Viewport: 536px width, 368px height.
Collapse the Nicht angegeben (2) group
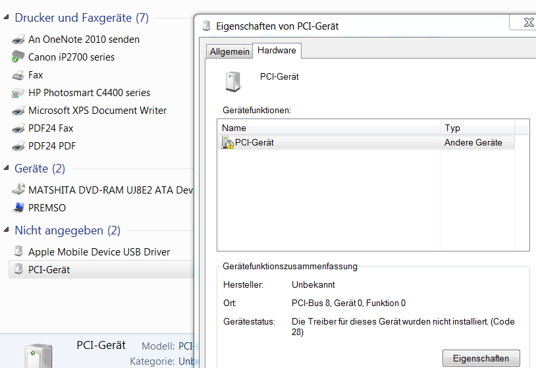(6, 229)
